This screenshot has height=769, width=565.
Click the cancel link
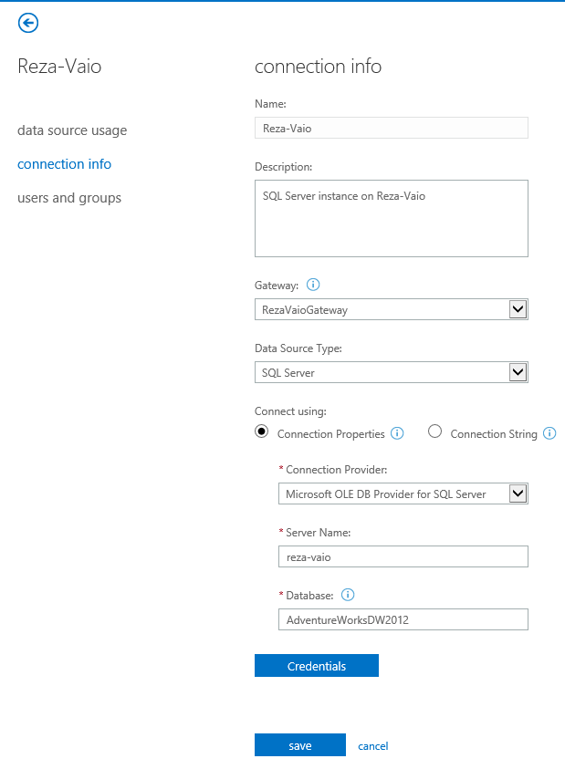[372, 745]
